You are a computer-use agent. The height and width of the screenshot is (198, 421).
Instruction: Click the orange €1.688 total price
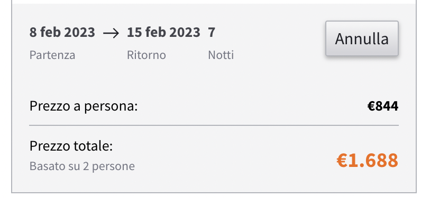368,161
